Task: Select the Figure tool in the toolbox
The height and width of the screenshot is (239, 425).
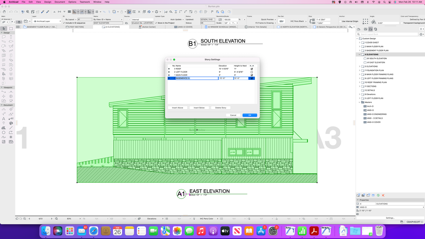Action: point(3,142)
